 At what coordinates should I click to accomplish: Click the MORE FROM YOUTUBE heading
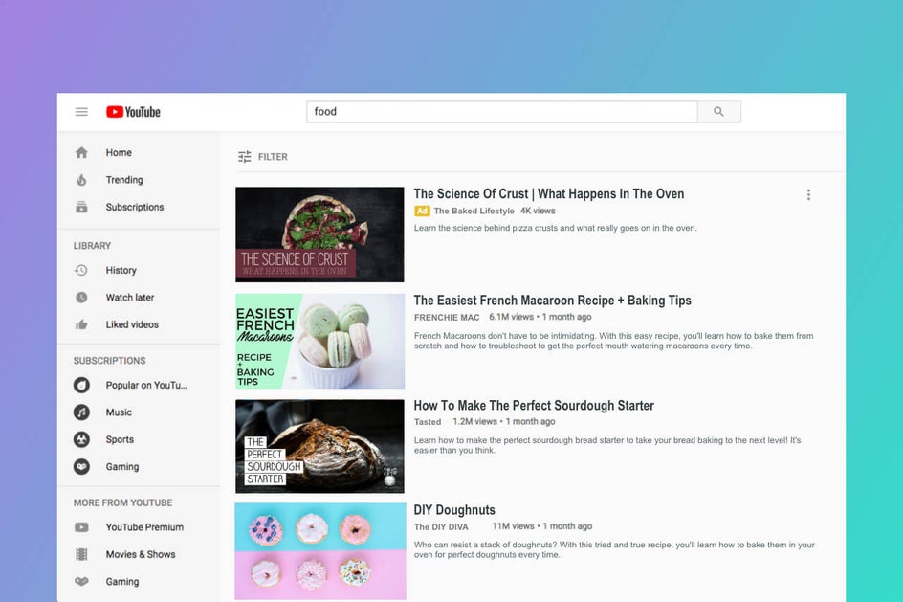(122, 502)
